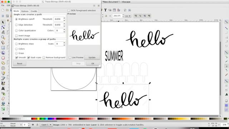Open Document Properties icon
Viewport: 229px width, 129px height.
125,10
